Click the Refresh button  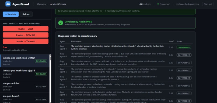(26, 14)
